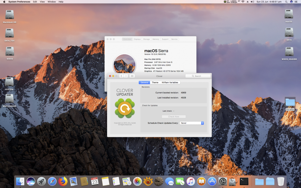Launch Siri from the dock
This screenshot has height=188, width=301.
31,181
